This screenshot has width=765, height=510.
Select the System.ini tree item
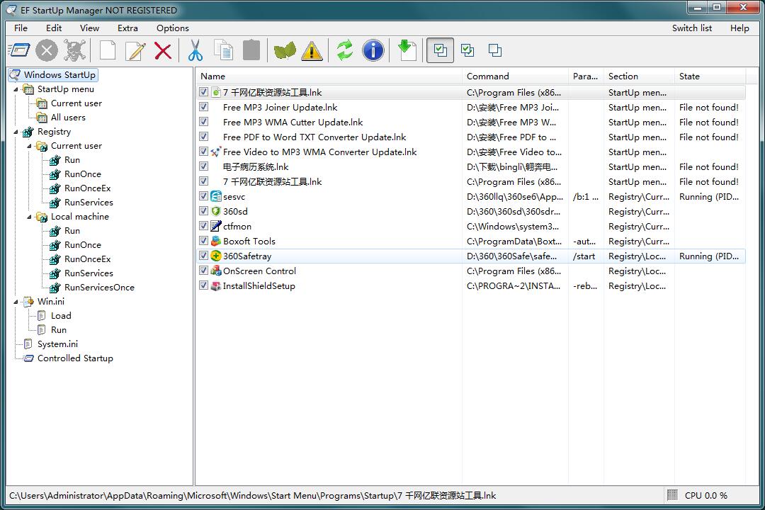tap(57, 344)
